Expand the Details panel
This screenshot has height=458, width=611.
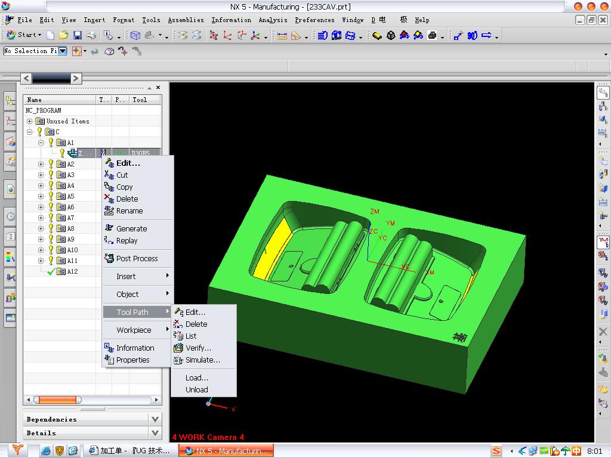point(155,433)
